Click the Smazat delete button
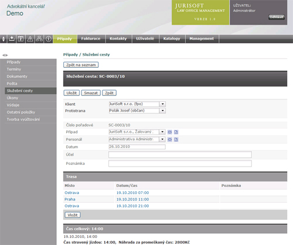The height and width of the screenshot is (245, 293). point(91,93)
